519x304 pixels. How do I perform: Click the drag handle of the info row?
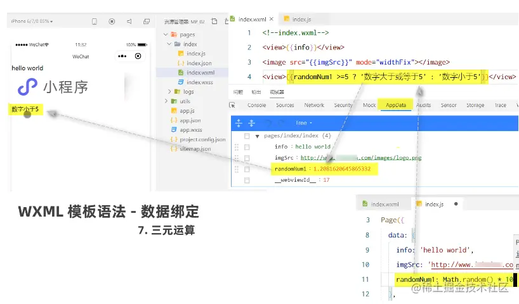click(x=236, y=147)
